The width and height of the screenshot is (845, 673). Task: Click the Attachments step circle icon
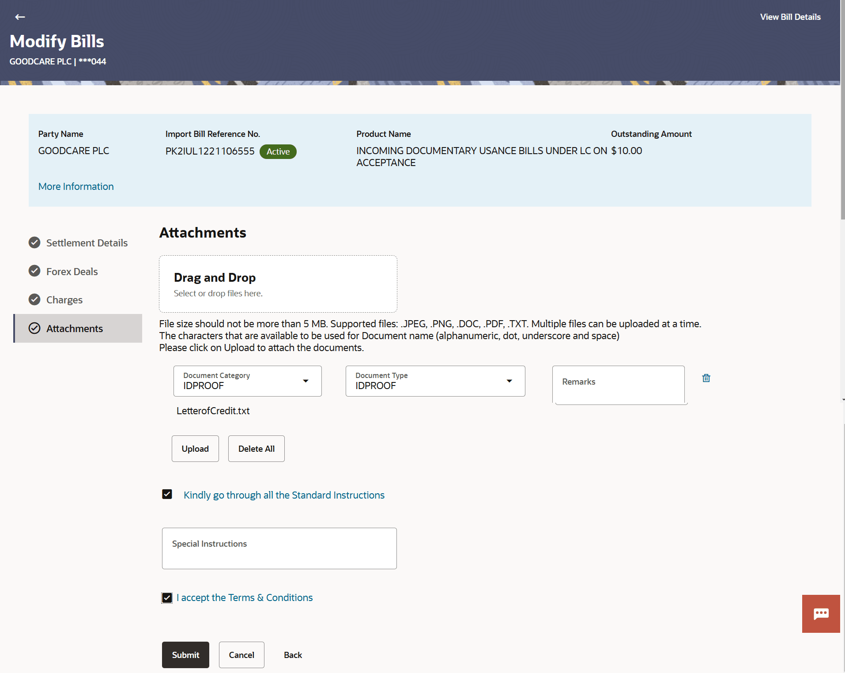34,328
